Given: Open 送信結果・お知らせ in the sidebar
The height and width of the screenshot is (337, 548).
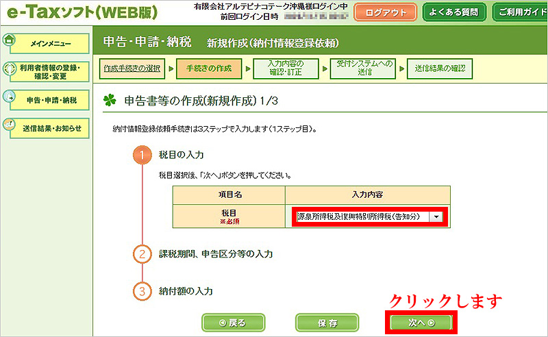Looking at the screenshot, I should point(49,128).
